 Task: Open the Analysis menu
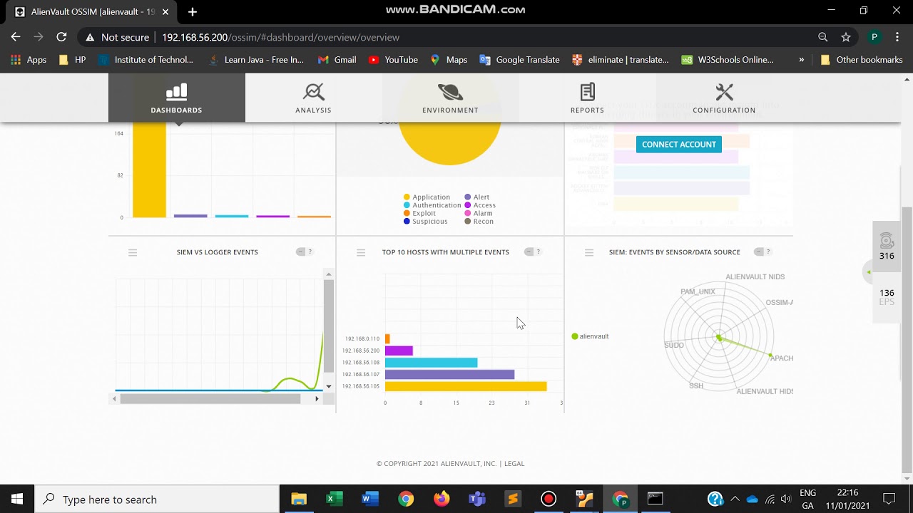[x=313, y=98]
